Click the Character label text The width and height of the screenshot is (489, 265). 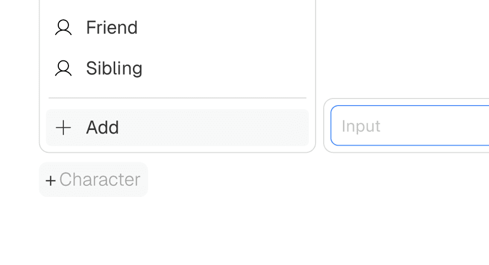100,180
